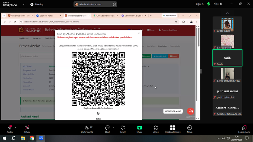Open File Explorer from taskbar
253x142 pixels.
point(23,138)
